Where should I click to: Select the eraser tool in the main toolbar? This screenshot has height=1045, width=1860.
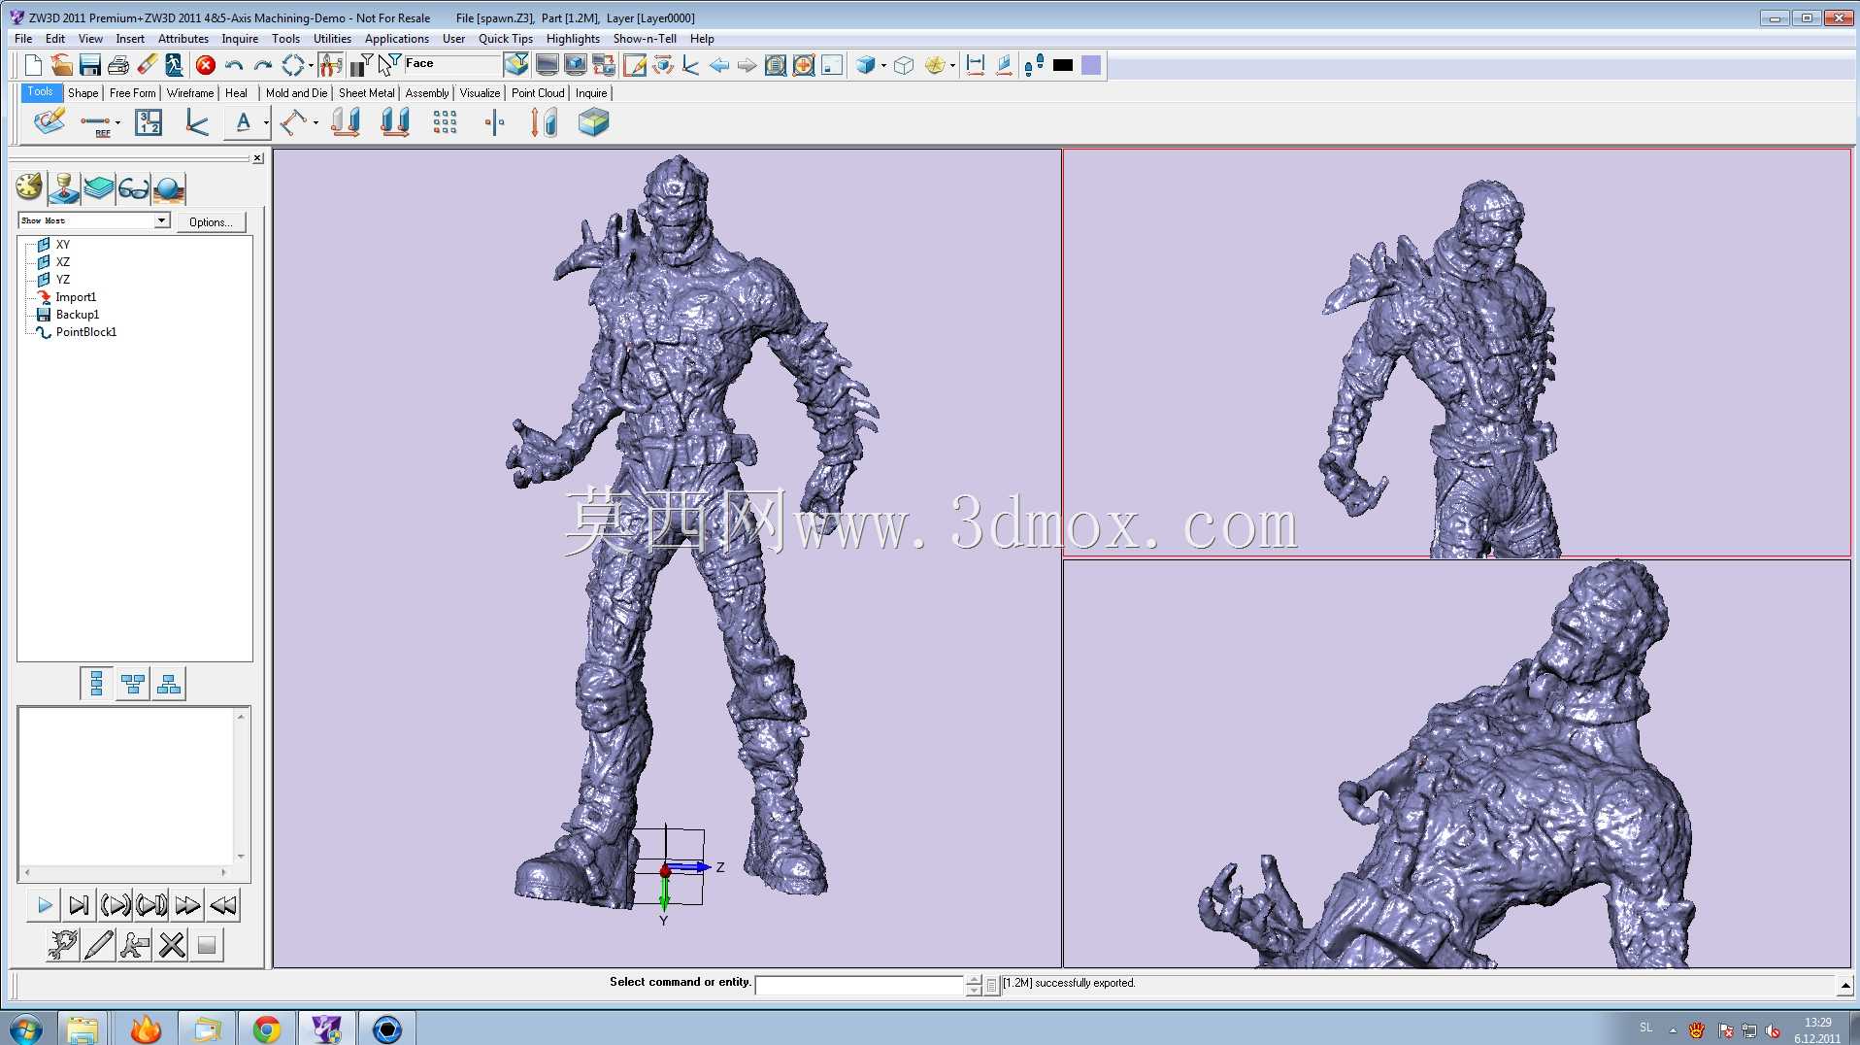point(147,65)
